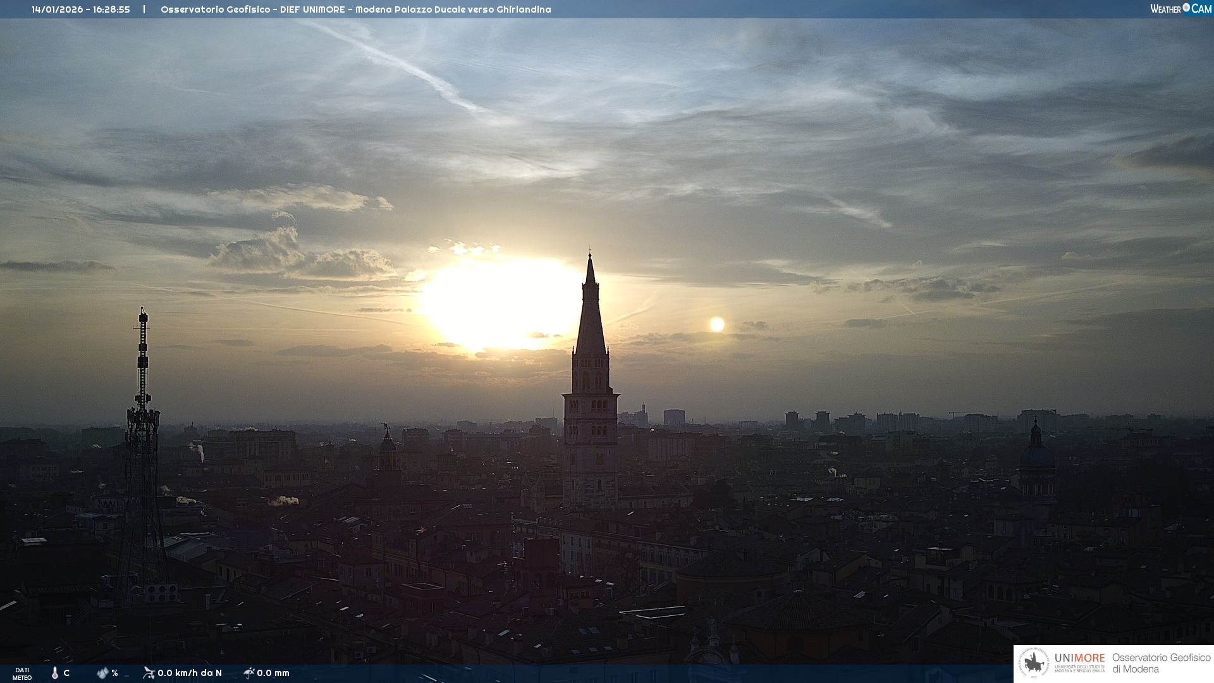Click the Osservatorio Geofisico di Modena text

(x=1161, y=663)
